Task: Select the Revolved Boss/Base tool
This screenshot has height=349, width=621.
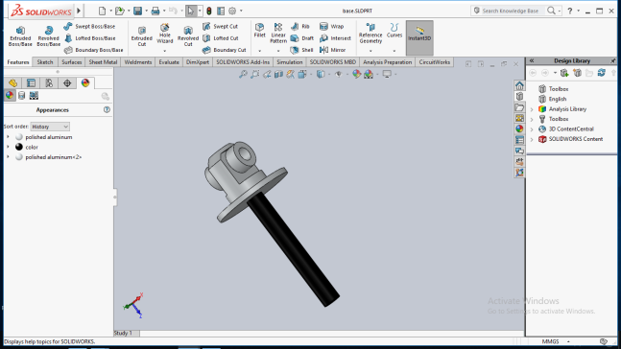Action: point(49,36)
